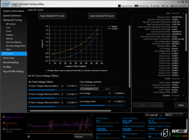This screenshot has height=140, width=189.
Task: Increase VF Point 1 Voltage Offset
Action: (x=77, y=86)
